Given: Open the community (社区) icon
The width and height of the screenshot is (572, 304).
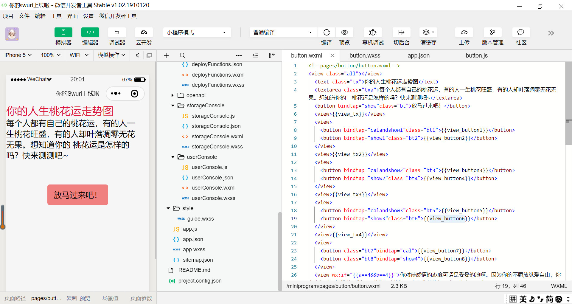Looking at the screenshot, I should (x=521, y=32).
